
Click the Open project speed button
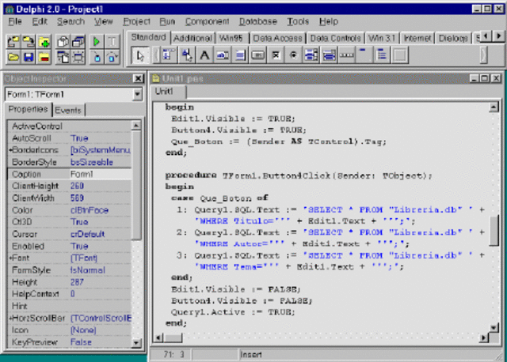coord(13,42)
